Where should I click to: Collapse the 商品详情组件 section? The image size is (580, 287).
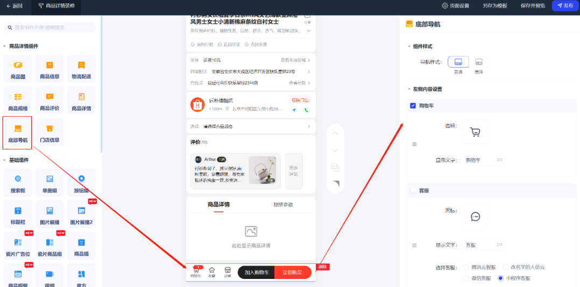[x=5, y=46]
